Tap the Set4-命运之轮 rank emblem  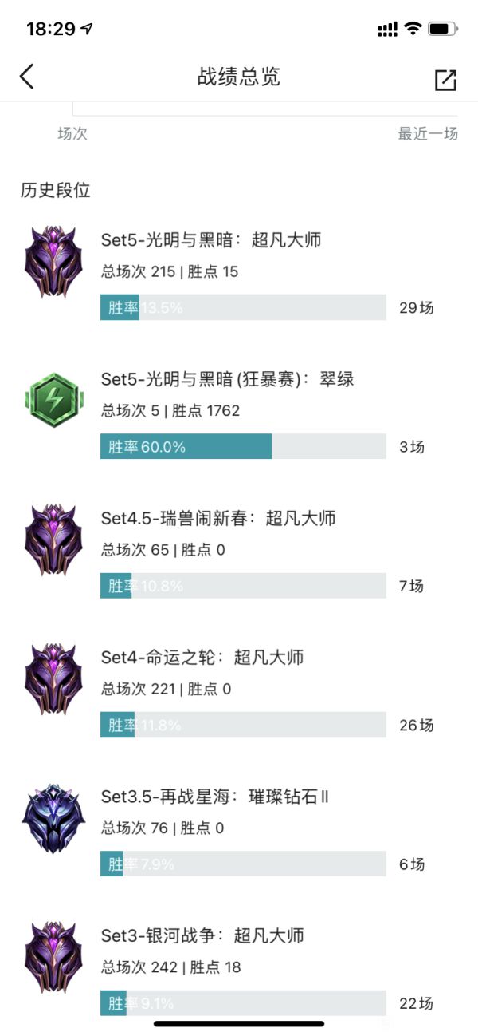tap(53, 679)
